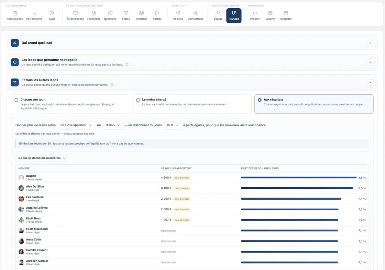Screen dimensions: 385x270
Task: Select the Destinations nodes icon
Action: [x=196, y=13]
